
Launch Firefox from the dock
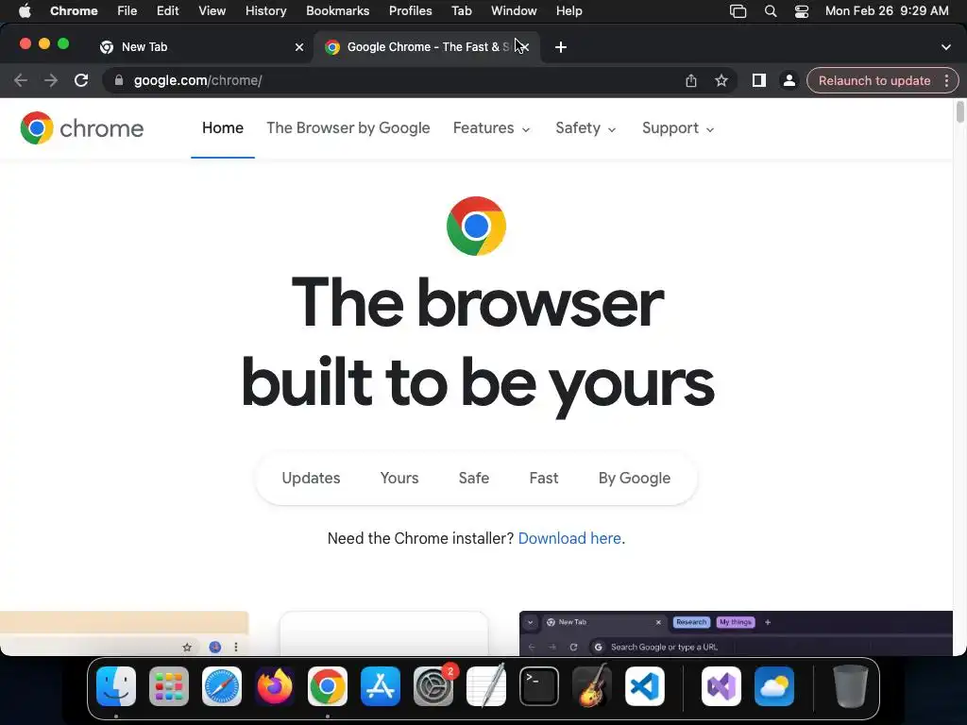point(275,686)
